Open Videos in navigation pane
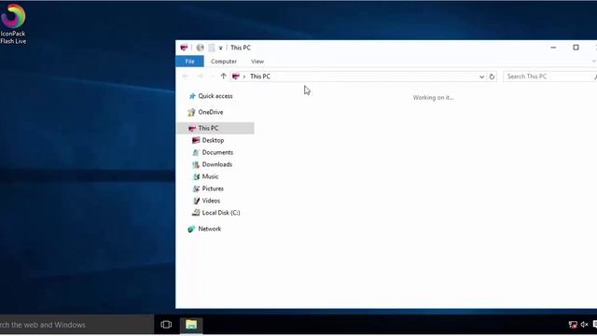 211,201
